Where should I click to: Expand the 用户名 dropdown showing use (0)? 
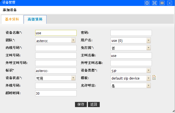pos(131,40)
